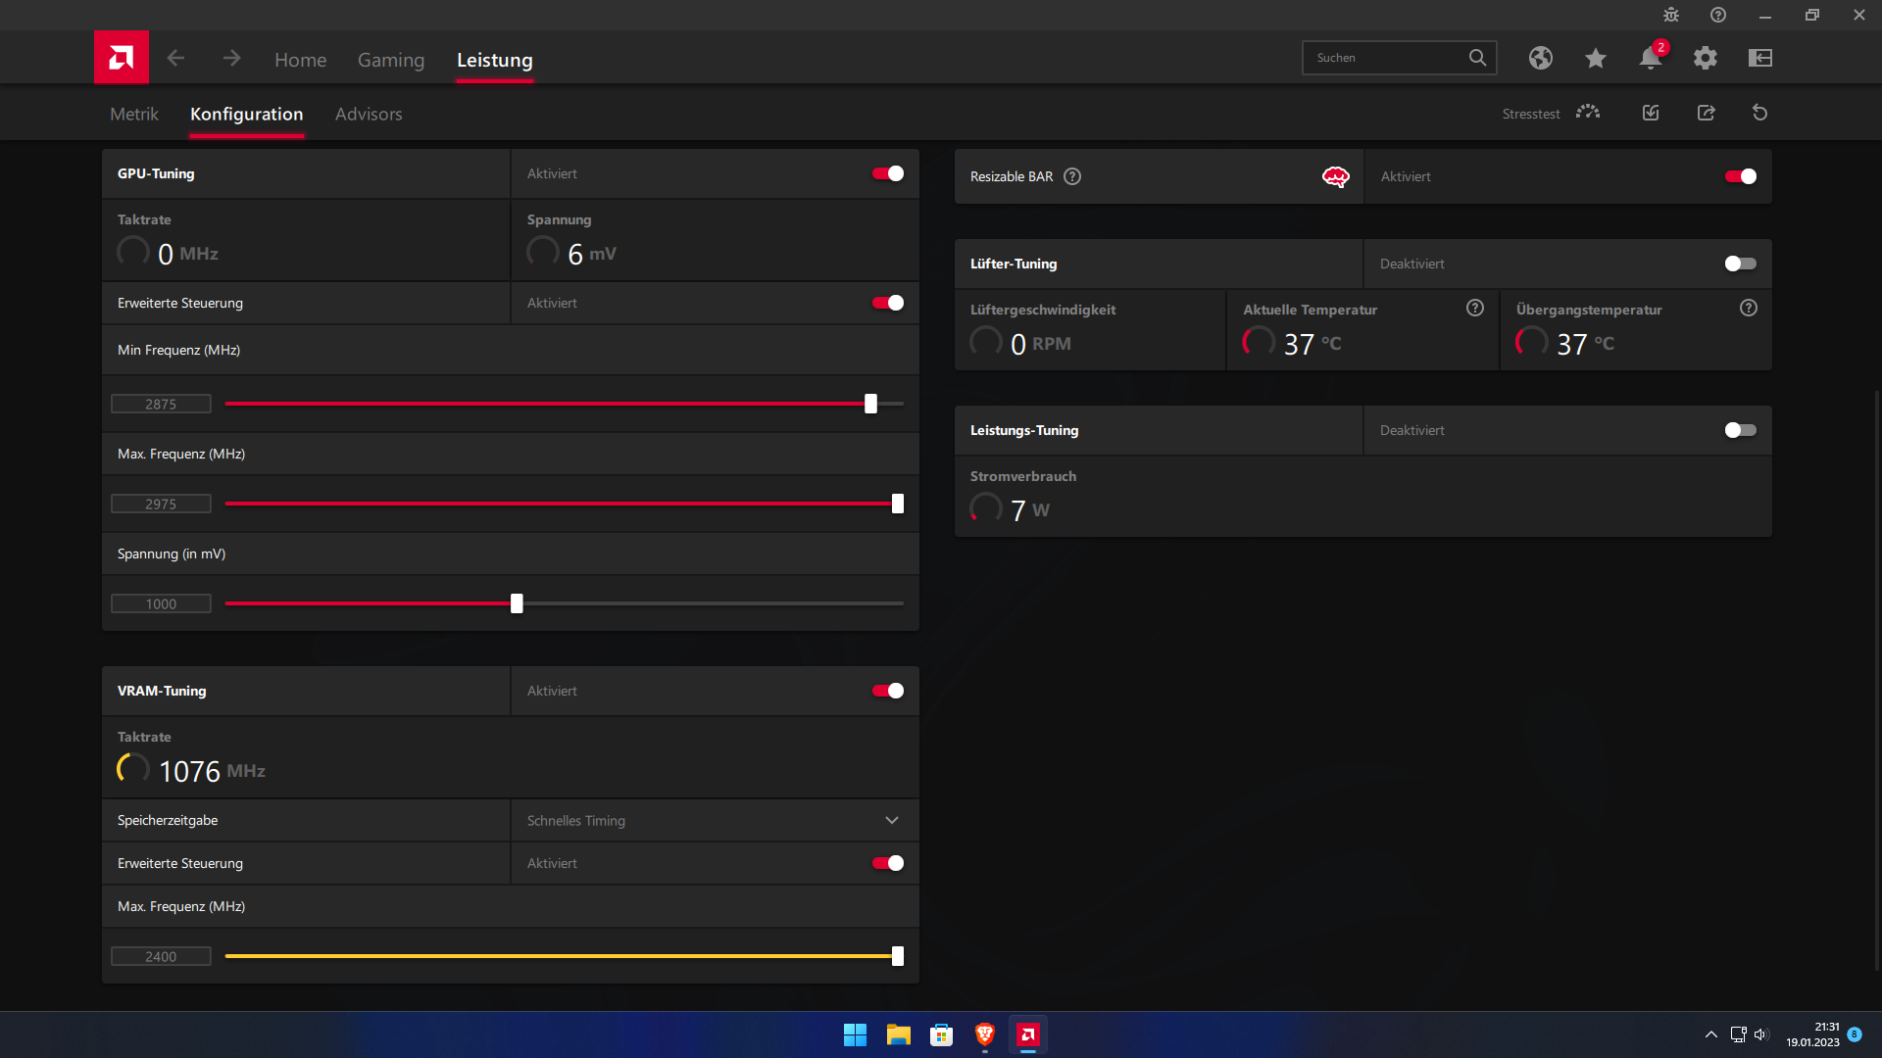Open the Gaming menu tab
1882x1058 pixels.
[x=390, y=60]
